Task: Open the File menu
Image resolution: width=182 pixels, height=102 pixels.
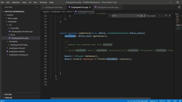Action: [x=2, y=2]
